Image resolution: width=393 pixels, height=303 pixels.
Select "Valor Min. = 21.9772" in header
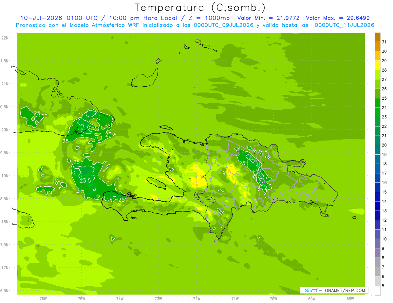point(269,18)
